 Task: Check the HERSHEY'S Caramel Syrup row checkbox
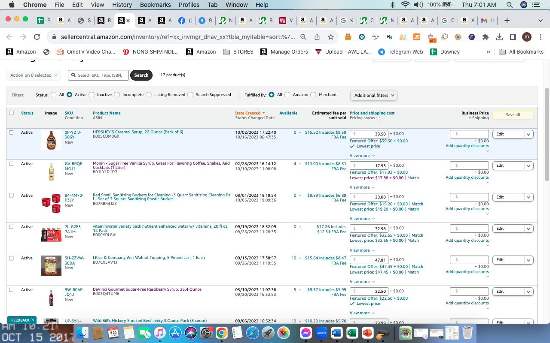click(x=11, y=132)
